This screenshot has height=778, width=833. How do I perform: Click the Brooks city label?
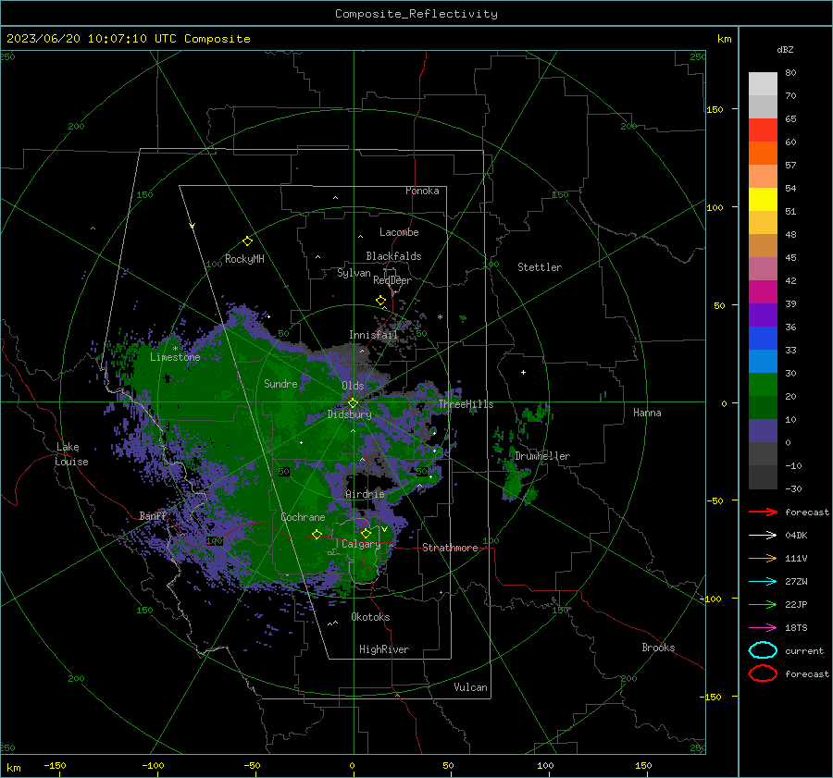[x=658, y=648]
